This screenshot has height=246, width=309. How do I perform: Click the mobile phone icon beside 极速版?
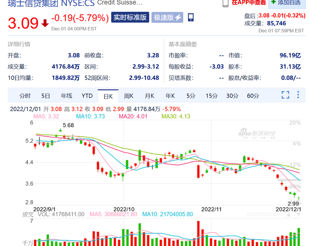tap(191, 17)
